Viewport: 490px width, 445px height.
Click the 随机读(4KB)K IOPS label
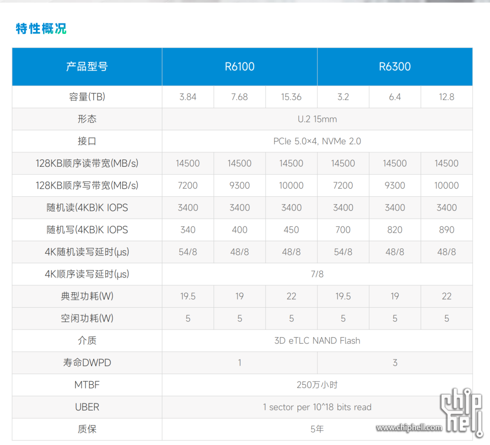(x=87, y=208)
